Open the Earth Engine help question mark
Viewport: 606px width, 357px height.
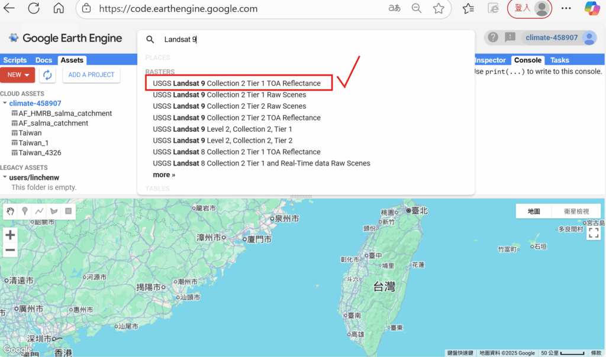493,37
